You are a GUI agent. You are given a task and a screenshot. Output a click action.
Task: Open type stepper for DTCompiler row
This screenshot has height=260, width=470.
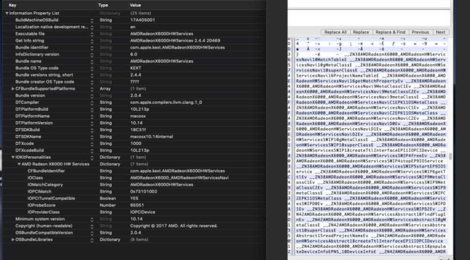tap(92, 102)
